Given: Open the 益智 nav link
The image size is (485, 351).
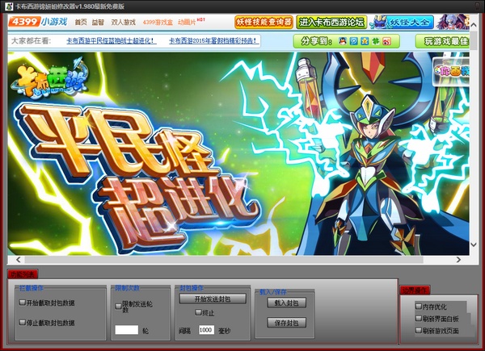Looking at the screenshot, I should (98, 23).
